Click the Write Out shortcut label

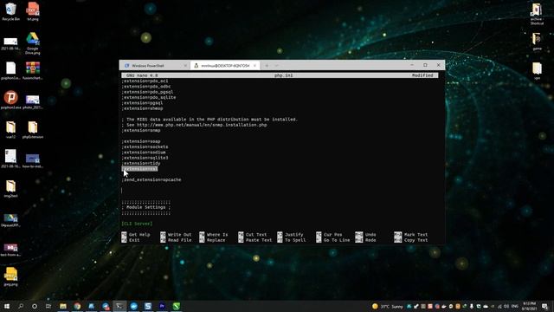click(x=179, y=235)
